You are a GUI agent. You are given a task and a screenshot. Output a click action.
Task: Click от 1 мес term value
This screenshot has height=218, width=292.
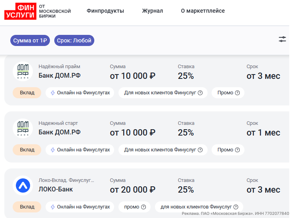[x=263, y=133]
